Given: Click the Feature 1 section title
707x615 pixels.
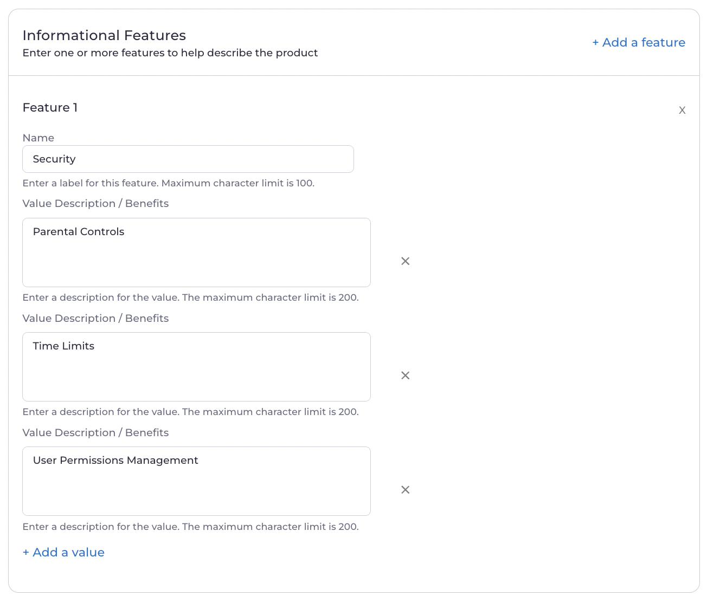Looking at the screenshot, I should coord(50,108).
